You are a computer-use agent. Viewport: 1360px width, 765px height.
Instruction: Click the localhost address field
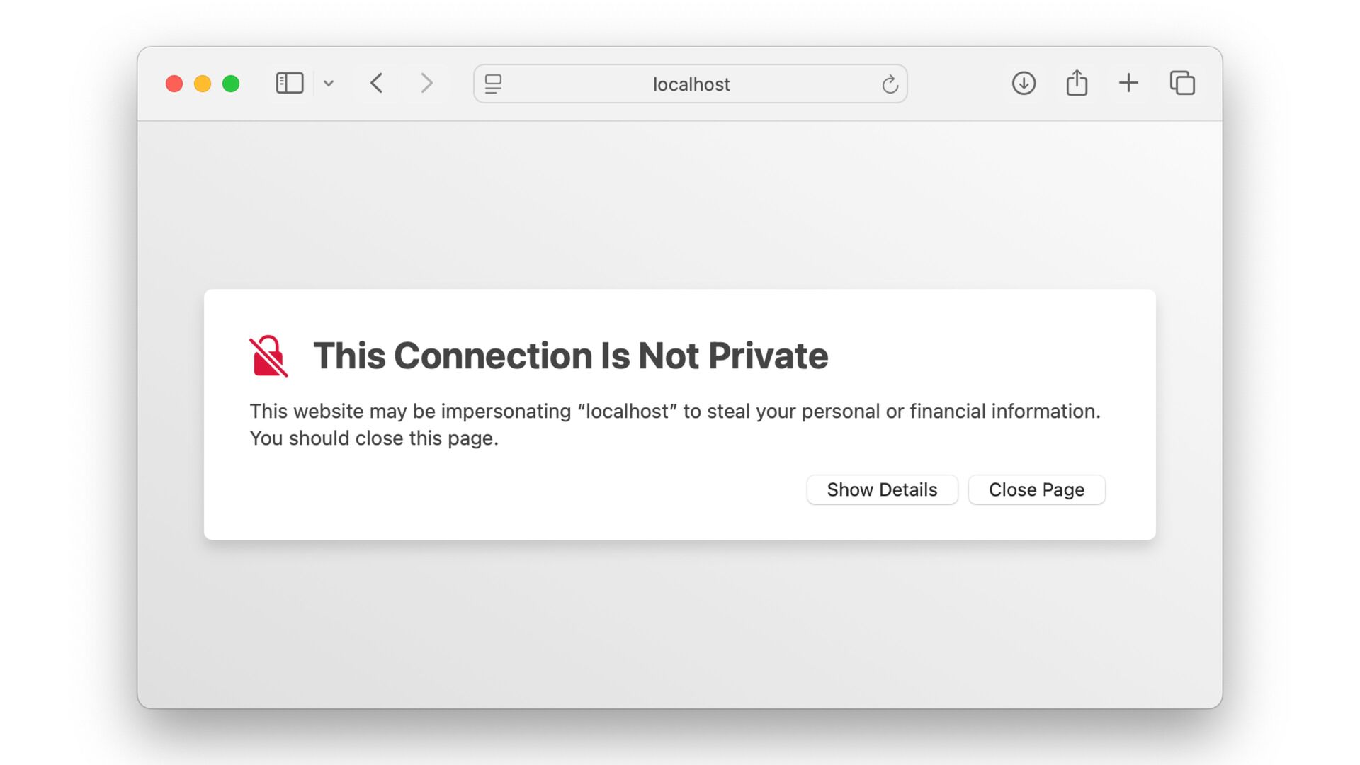point(691,84)
